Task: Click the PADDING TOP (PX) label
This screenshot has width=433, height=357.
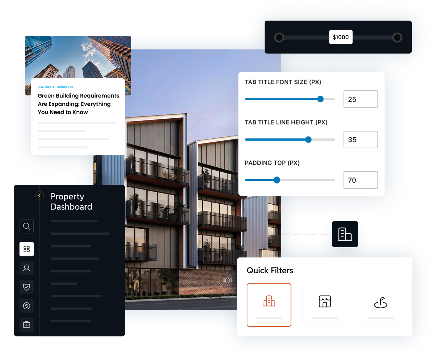Action: coord(272,163)
